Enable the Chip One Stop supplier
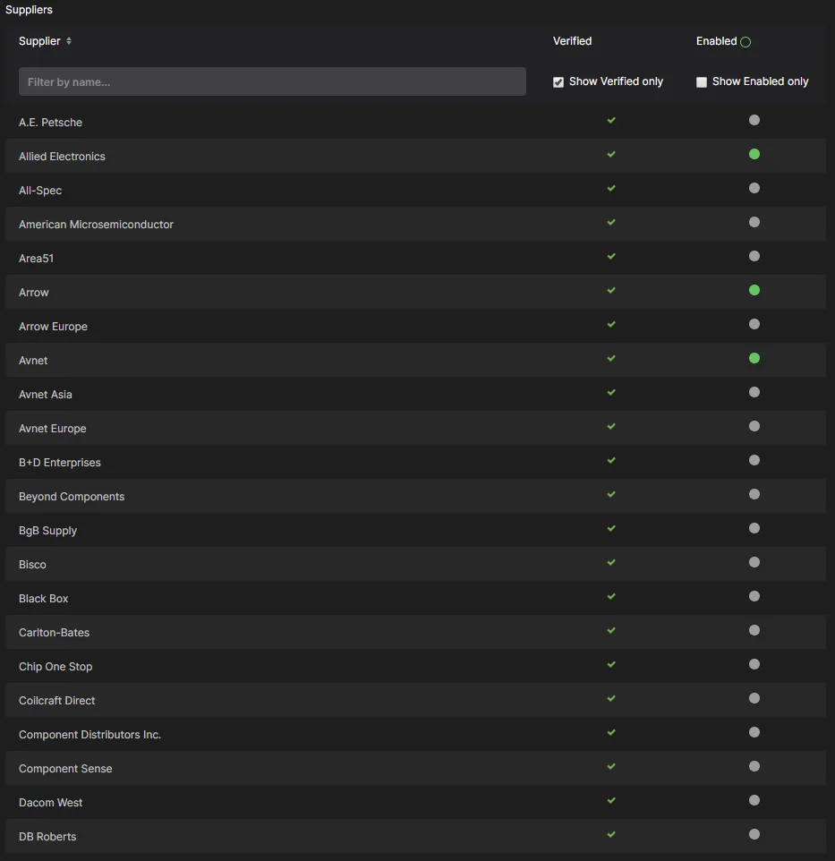 point(754,665)
